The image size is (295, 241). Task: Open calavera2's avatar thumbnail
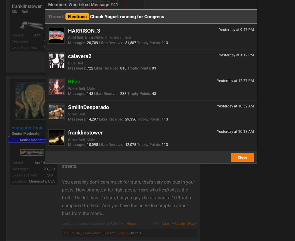click(x=56, y=61)
